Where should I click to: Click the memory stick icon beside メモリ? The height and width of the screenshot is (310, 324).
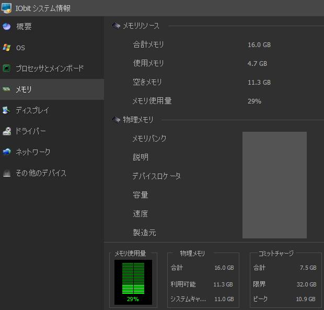[x=7, y=89]
